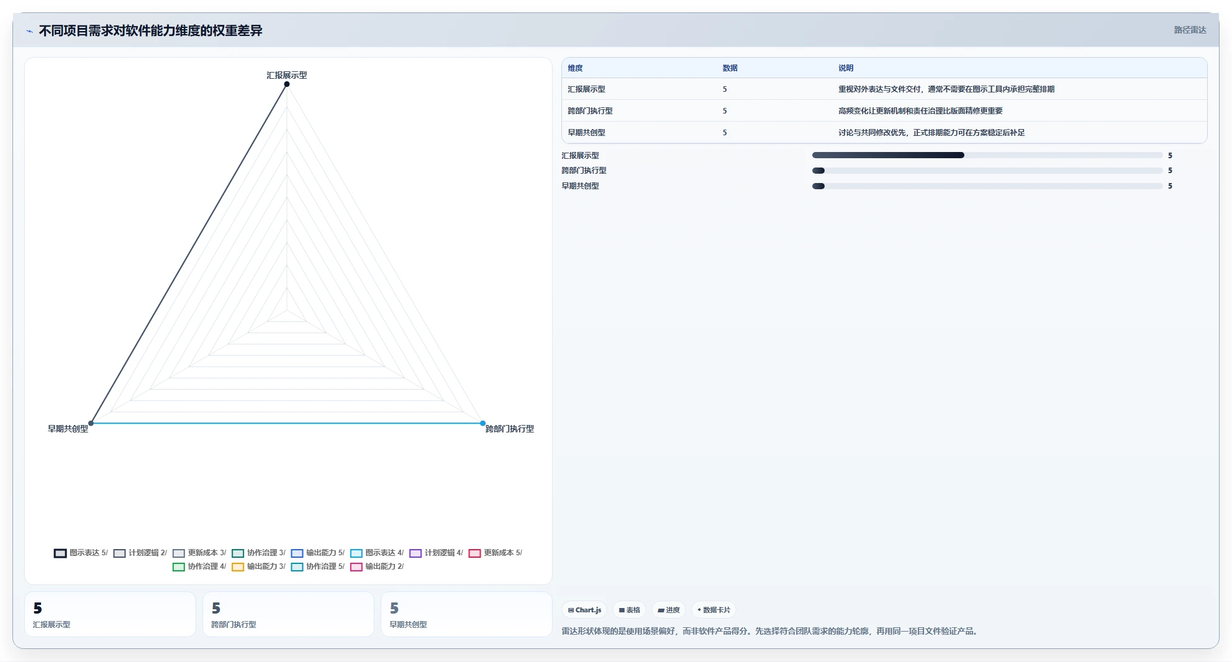1232x662 pixels.
Task: Click the 早期共创型 label beside the progress bar
Action: [x=580, y=186]
